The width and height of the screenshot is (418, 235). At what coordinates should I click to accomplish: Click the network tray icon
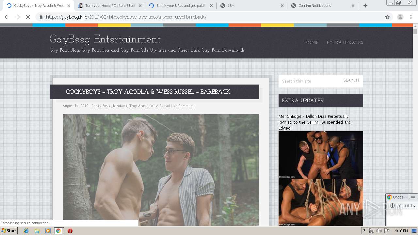pyautogui.click(x=371, y=231)
